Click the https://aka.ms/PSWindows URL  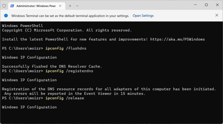177,39
